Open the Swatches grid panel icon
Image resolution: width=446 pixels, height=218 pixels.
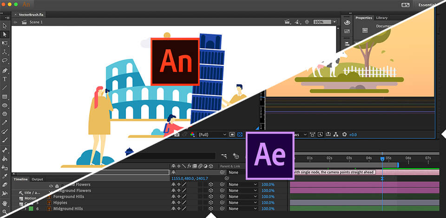tap(347, 31)
